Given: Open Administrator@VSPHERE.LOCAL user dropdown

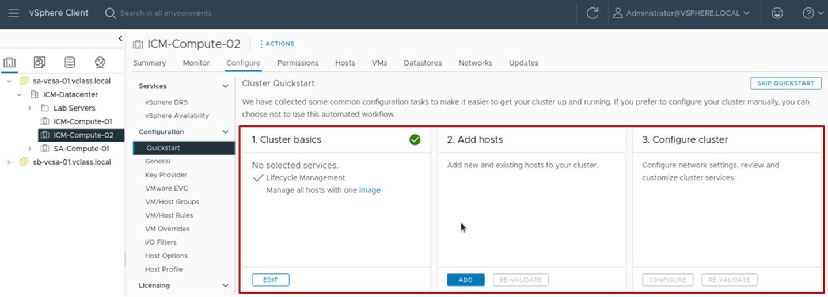Looking at the screenshot, I should click(x=682, y=13).
